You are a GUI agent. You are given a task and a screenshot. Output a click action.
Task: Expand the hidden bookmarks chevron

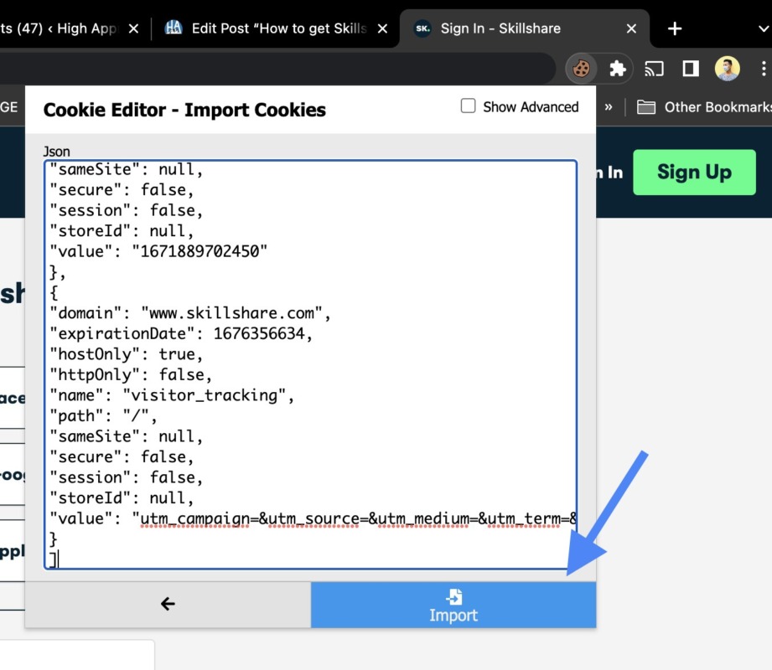[x=609, y=106]
